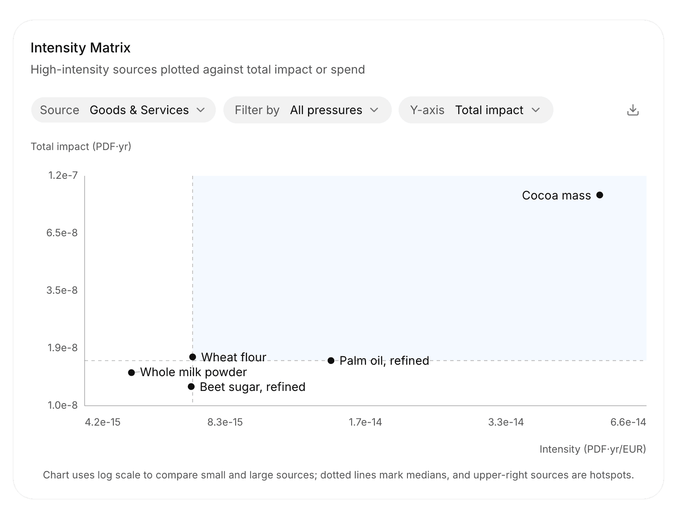Viewport: 677px width, 519px height.
Task: Click the Palm oil, refined label
Action: (384, 361)
